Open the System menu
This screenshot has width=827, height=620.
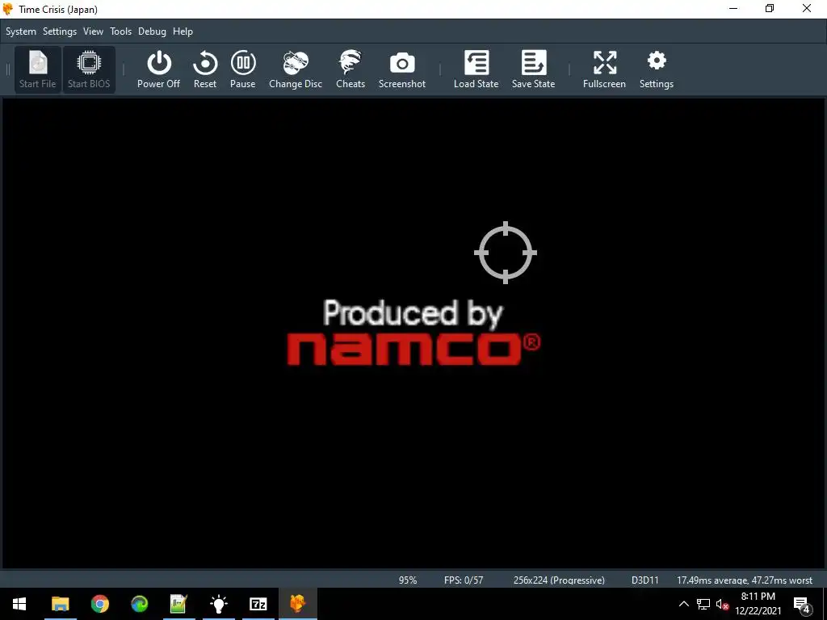point(21,31)
